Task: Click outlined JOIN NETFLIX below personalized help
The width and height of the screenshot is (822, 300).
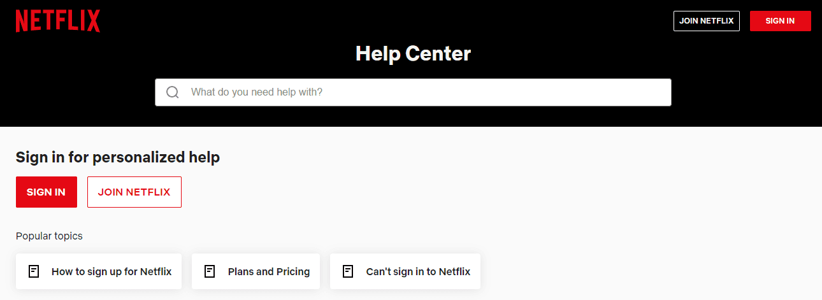Action: tap(134, 192)
